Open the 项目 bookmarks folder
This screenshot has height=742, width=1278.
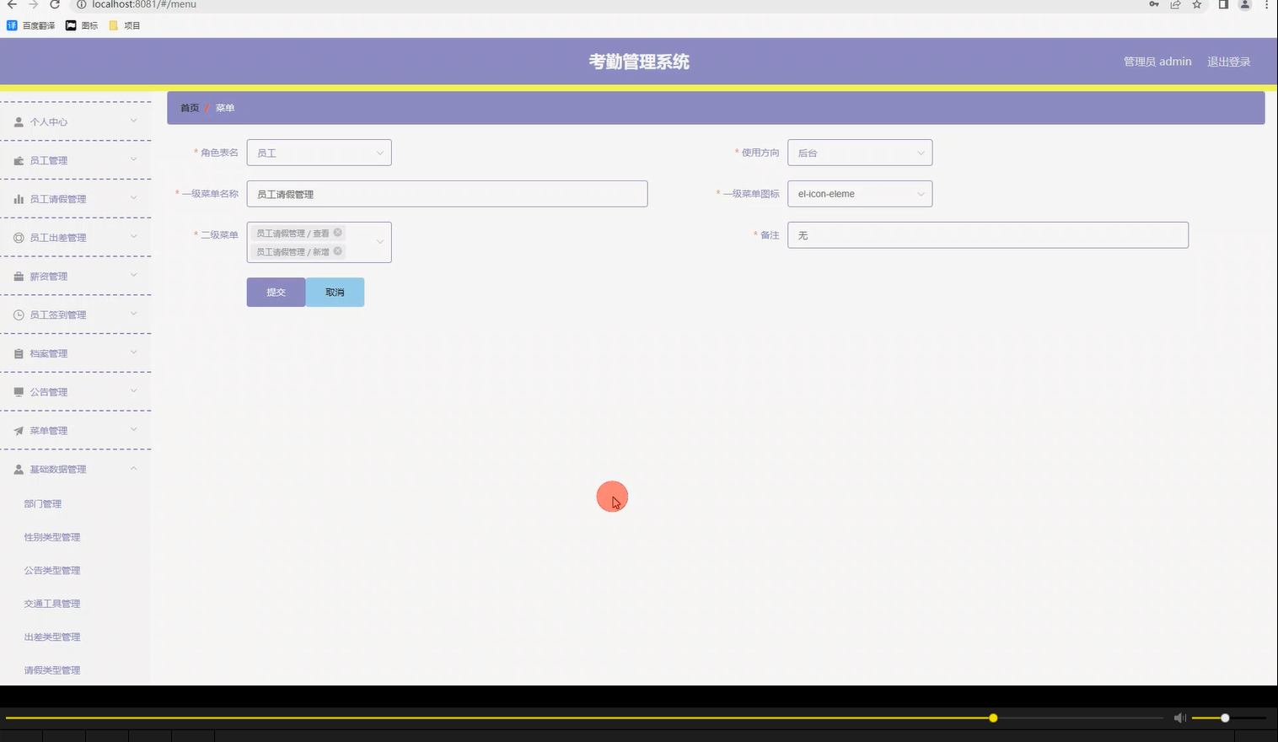(x=125, y=25)
